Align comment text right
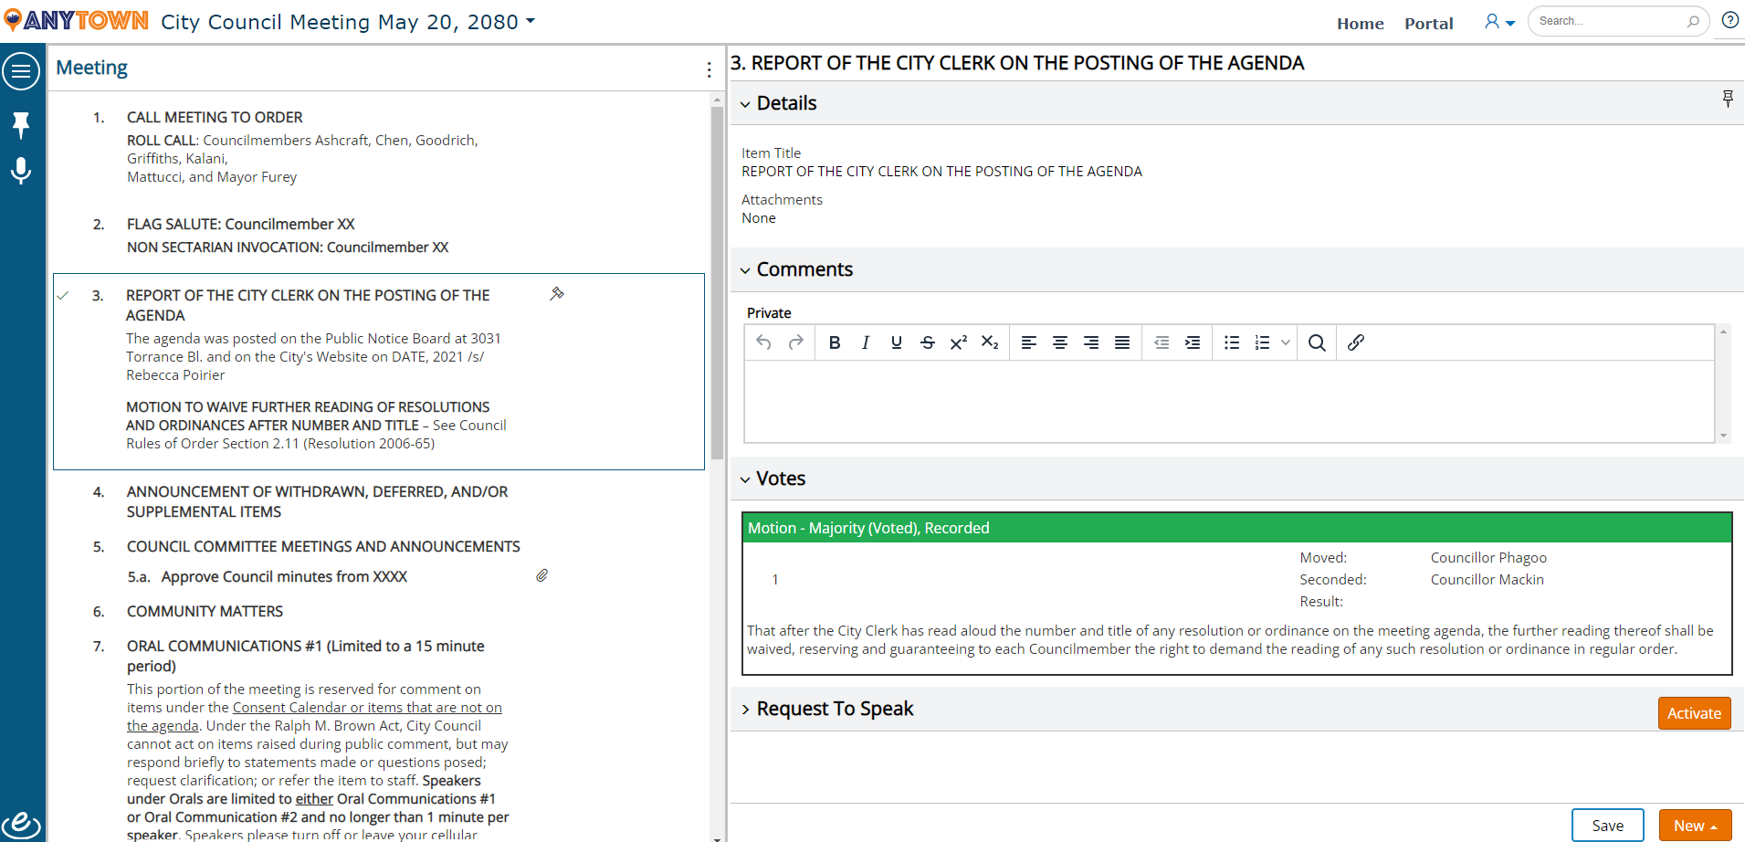Screen dimensions: 1745x842 coord(1091,342)
